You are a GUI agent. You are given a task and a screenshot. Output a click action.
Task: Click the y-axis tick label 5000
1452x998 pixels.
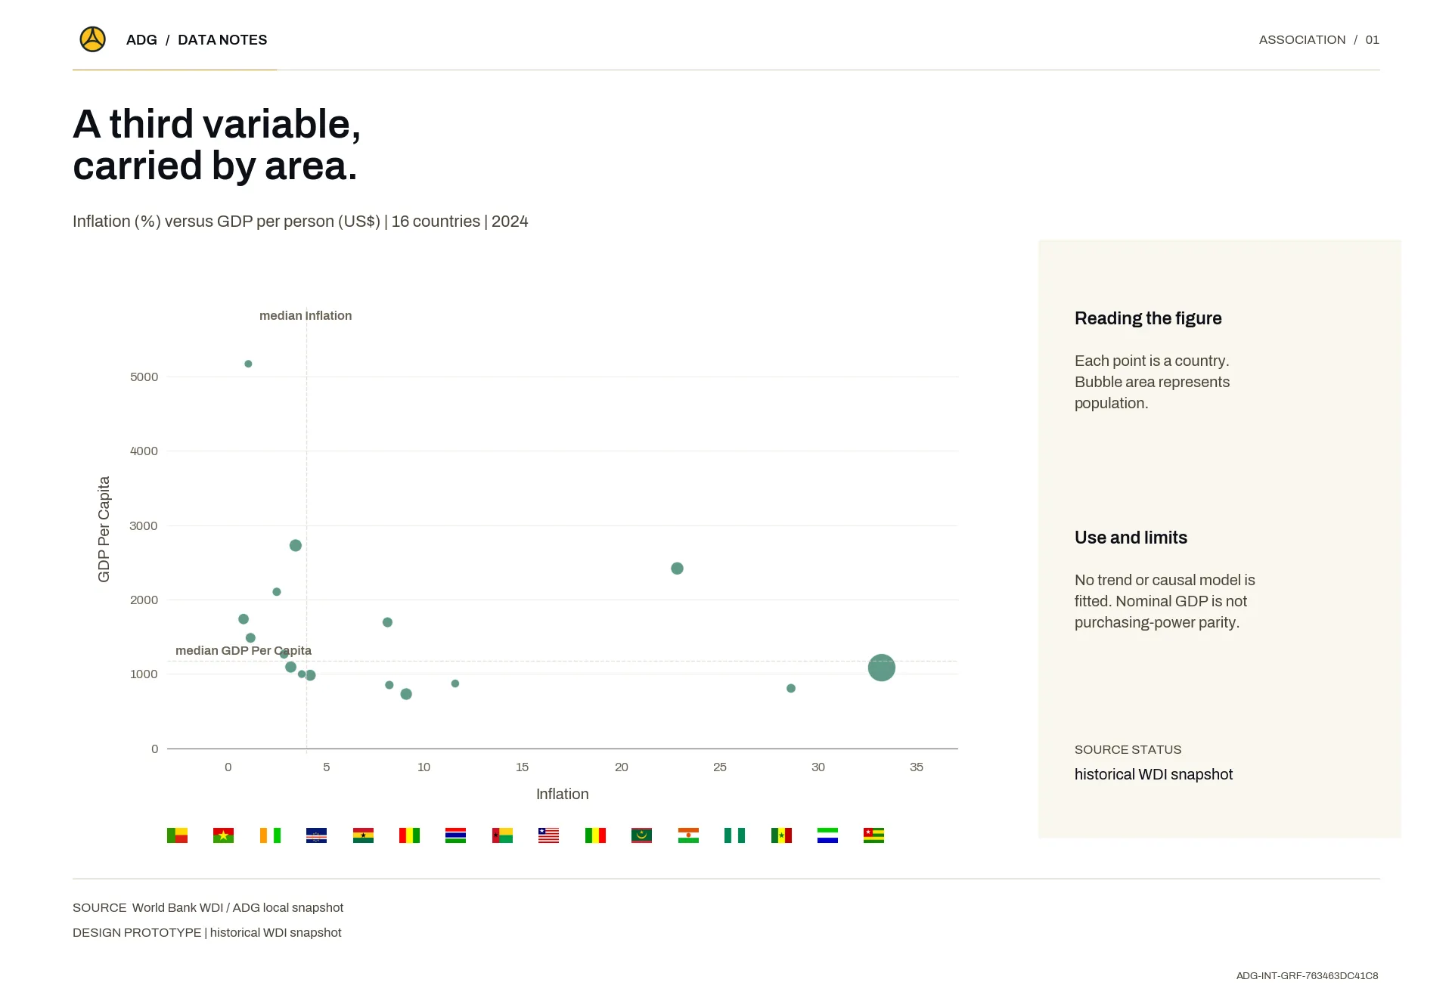click(x=144, y=377)
